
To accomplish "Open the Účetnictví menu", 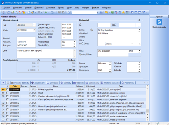I will 39,8.
